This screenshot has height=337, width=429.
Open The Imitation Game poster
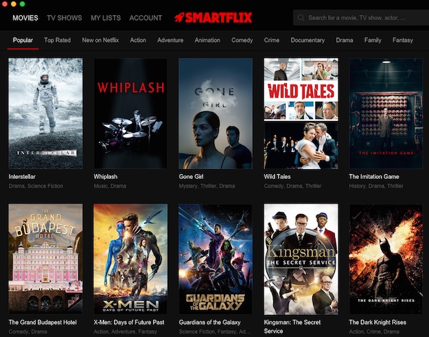[x=386, y=113]
